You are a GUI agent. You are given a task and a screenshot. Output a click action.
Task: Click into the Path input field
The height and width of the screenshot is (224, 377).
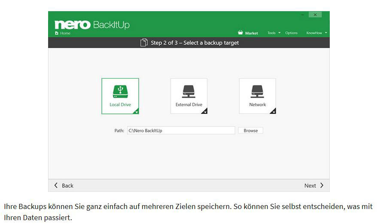click(x=181, y=131)
